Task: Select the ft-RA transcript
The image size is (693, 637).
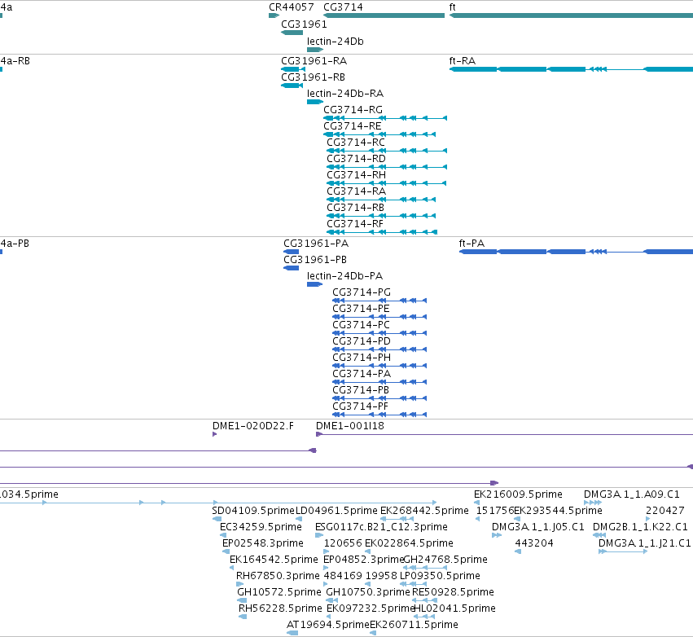Action: (x=571, y=69)
